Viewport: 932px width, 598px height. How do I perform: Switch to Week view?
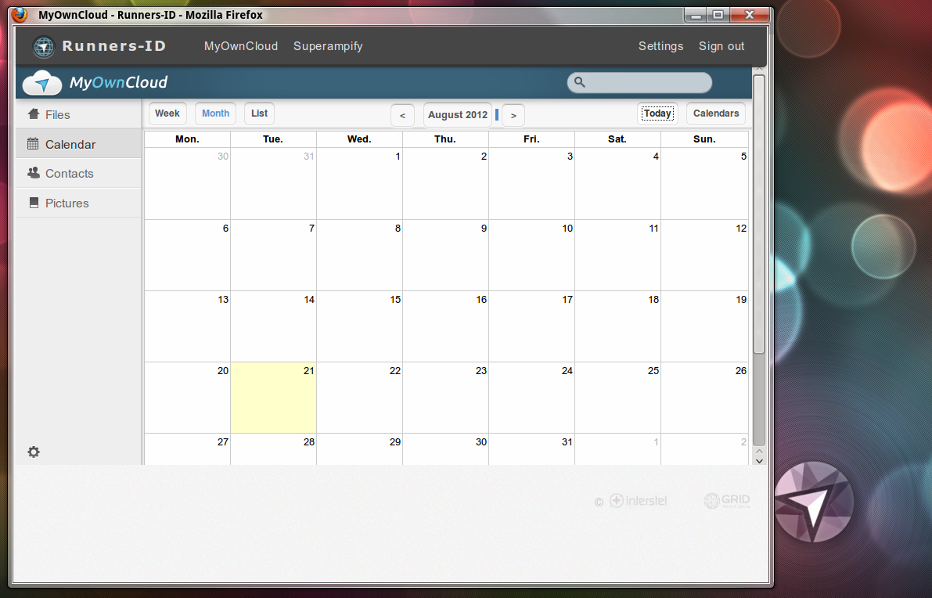[x=167, y=113]
